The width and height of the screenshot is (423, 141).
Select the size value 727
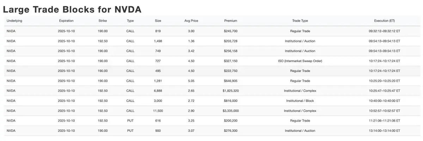(x=158, y=61)
